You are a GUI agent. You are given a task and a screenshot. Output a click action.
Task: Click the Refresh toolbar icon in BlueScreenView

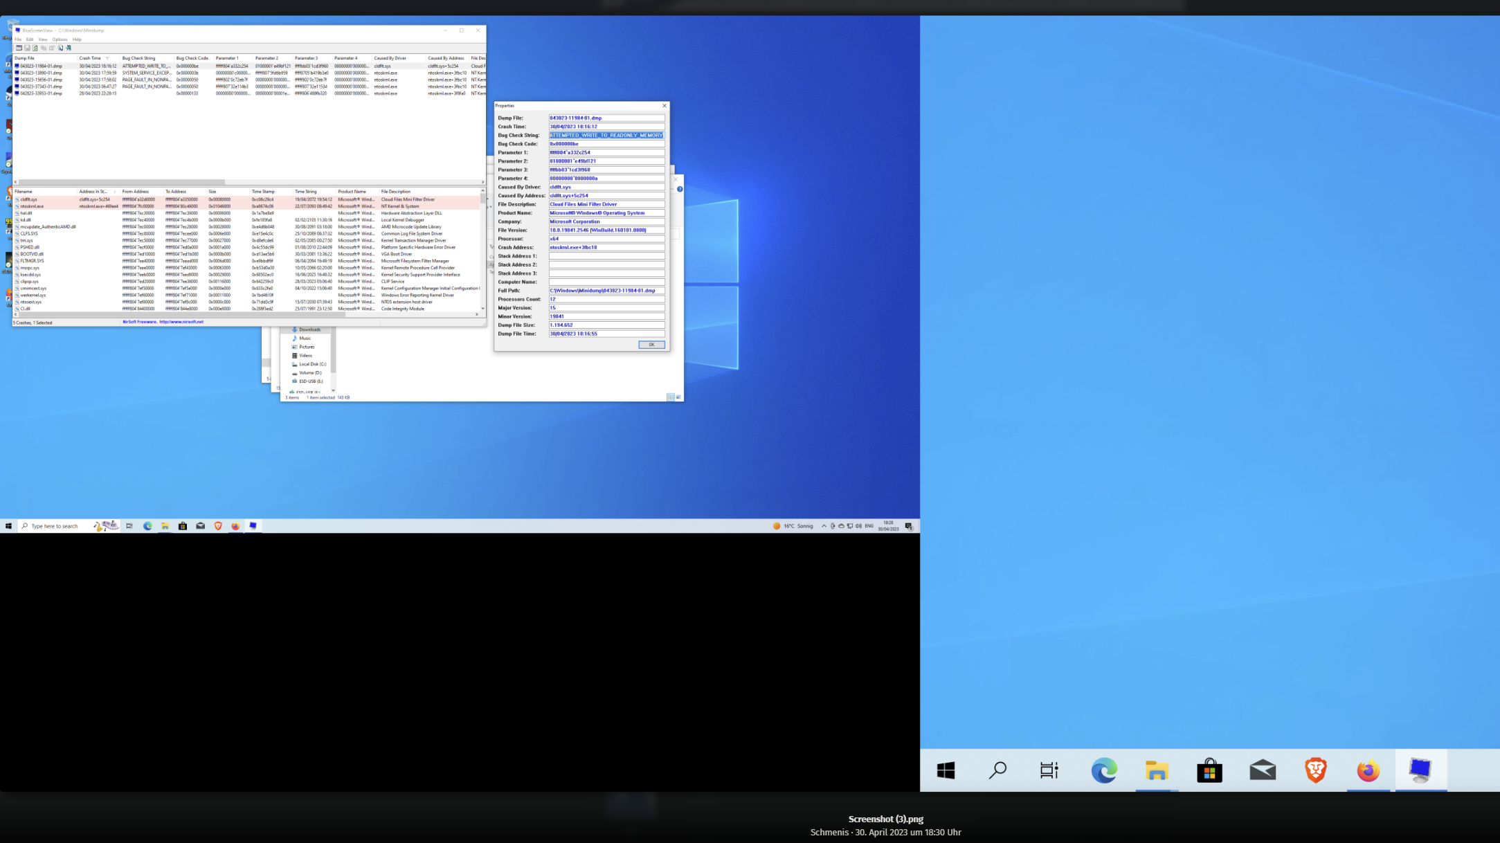(35, 48)
